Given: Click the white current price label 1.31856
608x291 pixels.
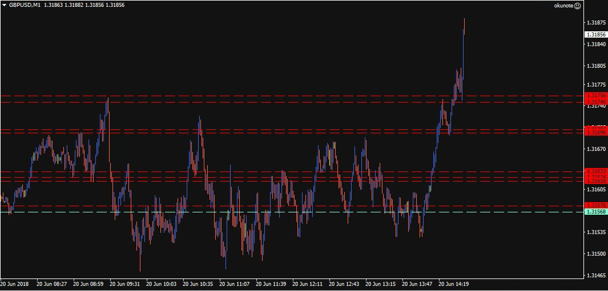Looking at the screenshot, I should [x=595, y=34].
